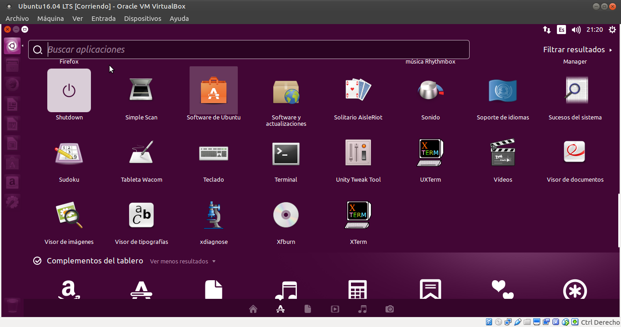Launch the Sudoku game

[x=69, y=153]
